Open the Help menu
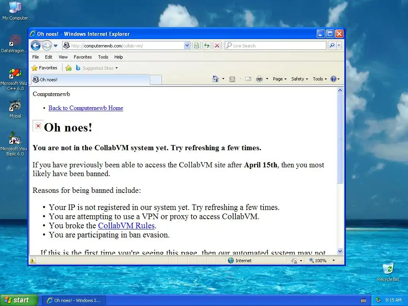The height and width of the screenshot is (306, 408). click(118, 57)
